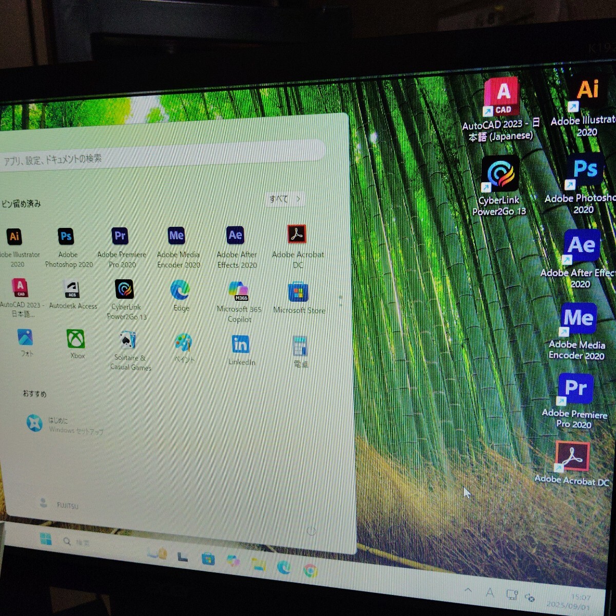Screen dimensions: 616x616
Task: Click the power button in Start menu
Action: pos(311,531)
